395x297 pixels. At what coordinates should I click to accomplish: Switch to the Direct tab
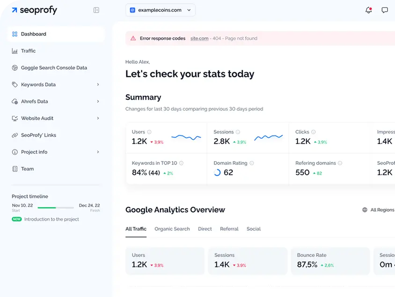point(205,229)
